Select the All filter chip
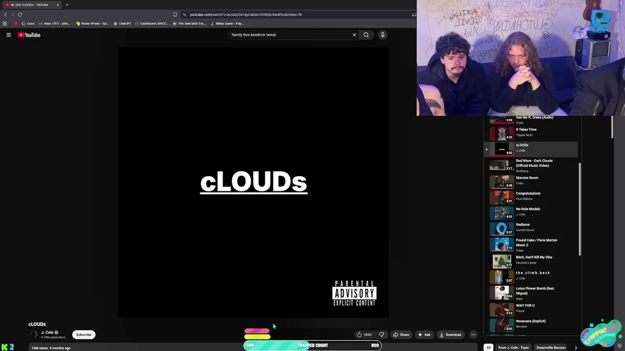Image resolution: width=625 pixels, height=351 pixels. 488,348
